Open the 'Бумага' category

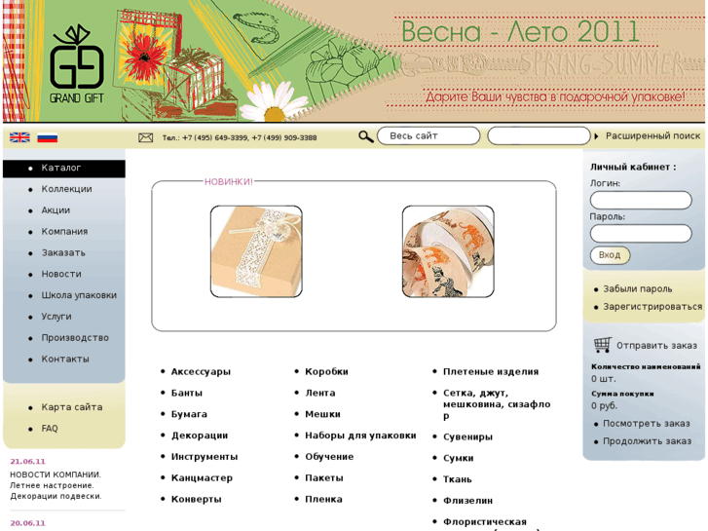tap(189, 414)
